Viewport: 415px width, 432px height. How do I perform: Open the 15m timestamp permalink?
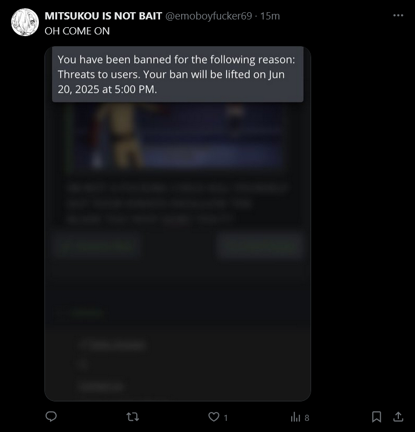[270, 16]
